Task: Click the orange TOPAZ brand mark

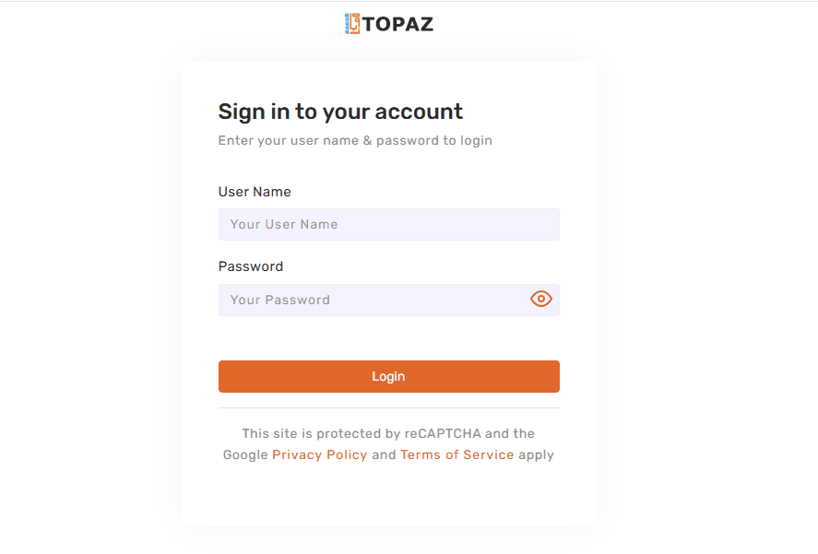Action: [351, 23]
